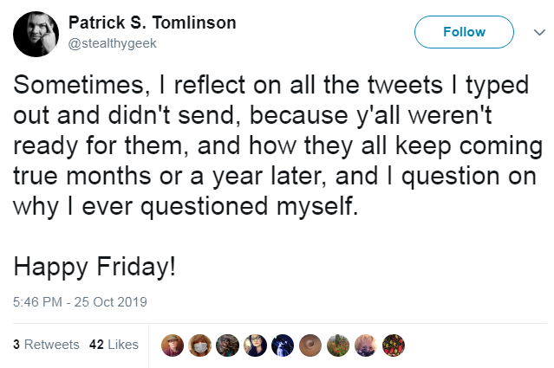
Task: Open Patrick S. Tomlinson's black-and-white profile photo
Action: 36,34
